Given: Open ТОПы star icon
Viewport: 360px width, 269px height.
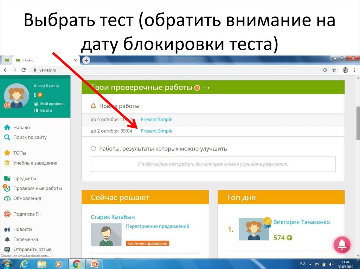Looking at the screenshot, I should pyautogui.click(x=8, y=153).
